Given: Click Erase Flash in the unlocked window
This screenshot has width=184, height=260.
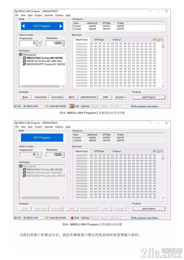Looking at the screenshot, I should coord(41,97).
